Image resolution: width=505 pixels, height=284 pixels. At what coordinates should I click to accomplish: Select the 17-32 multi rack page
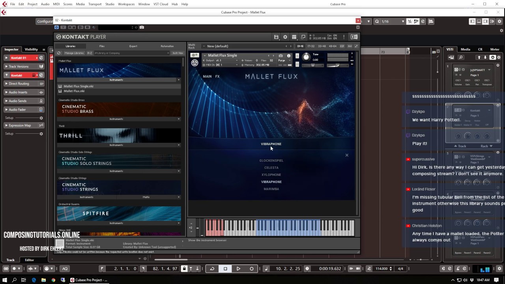(311, 46)
